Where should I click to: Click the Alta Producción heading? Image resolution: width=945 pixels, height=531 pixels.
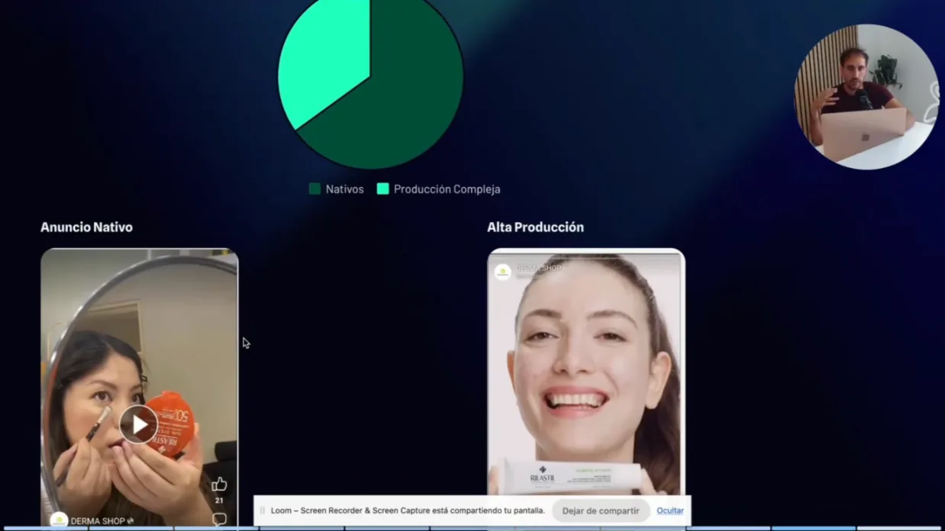pos(535,227)
